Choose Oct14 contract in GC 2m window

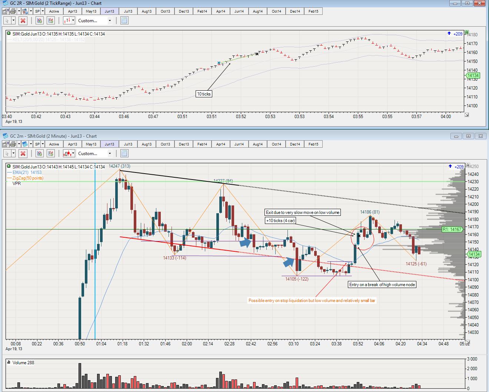[x=276, y=144]
